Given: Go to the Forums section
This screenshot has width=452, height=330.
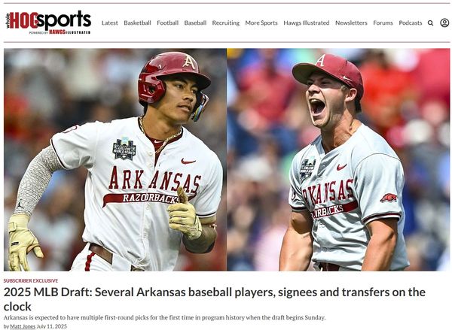Looking at the screenshot, I should pos(383,23).
